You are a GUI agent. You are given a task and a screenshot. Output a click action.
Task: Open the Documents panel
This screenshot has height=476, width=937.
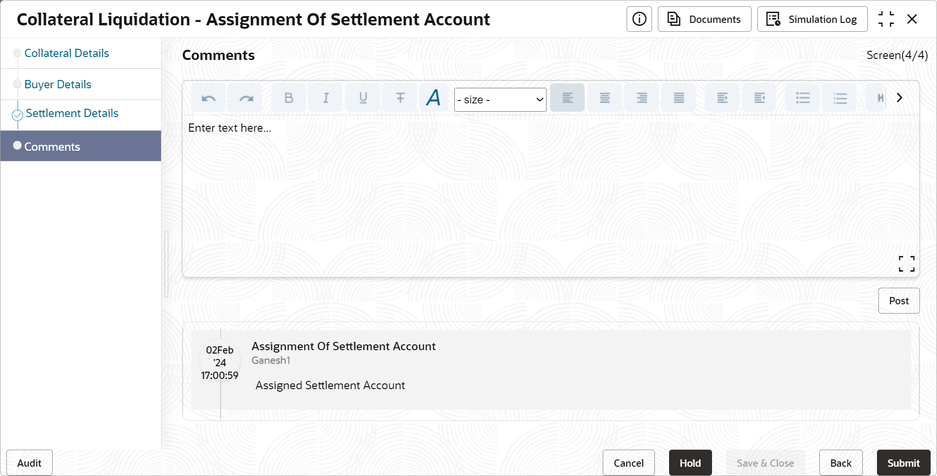[x=704, y=19]
